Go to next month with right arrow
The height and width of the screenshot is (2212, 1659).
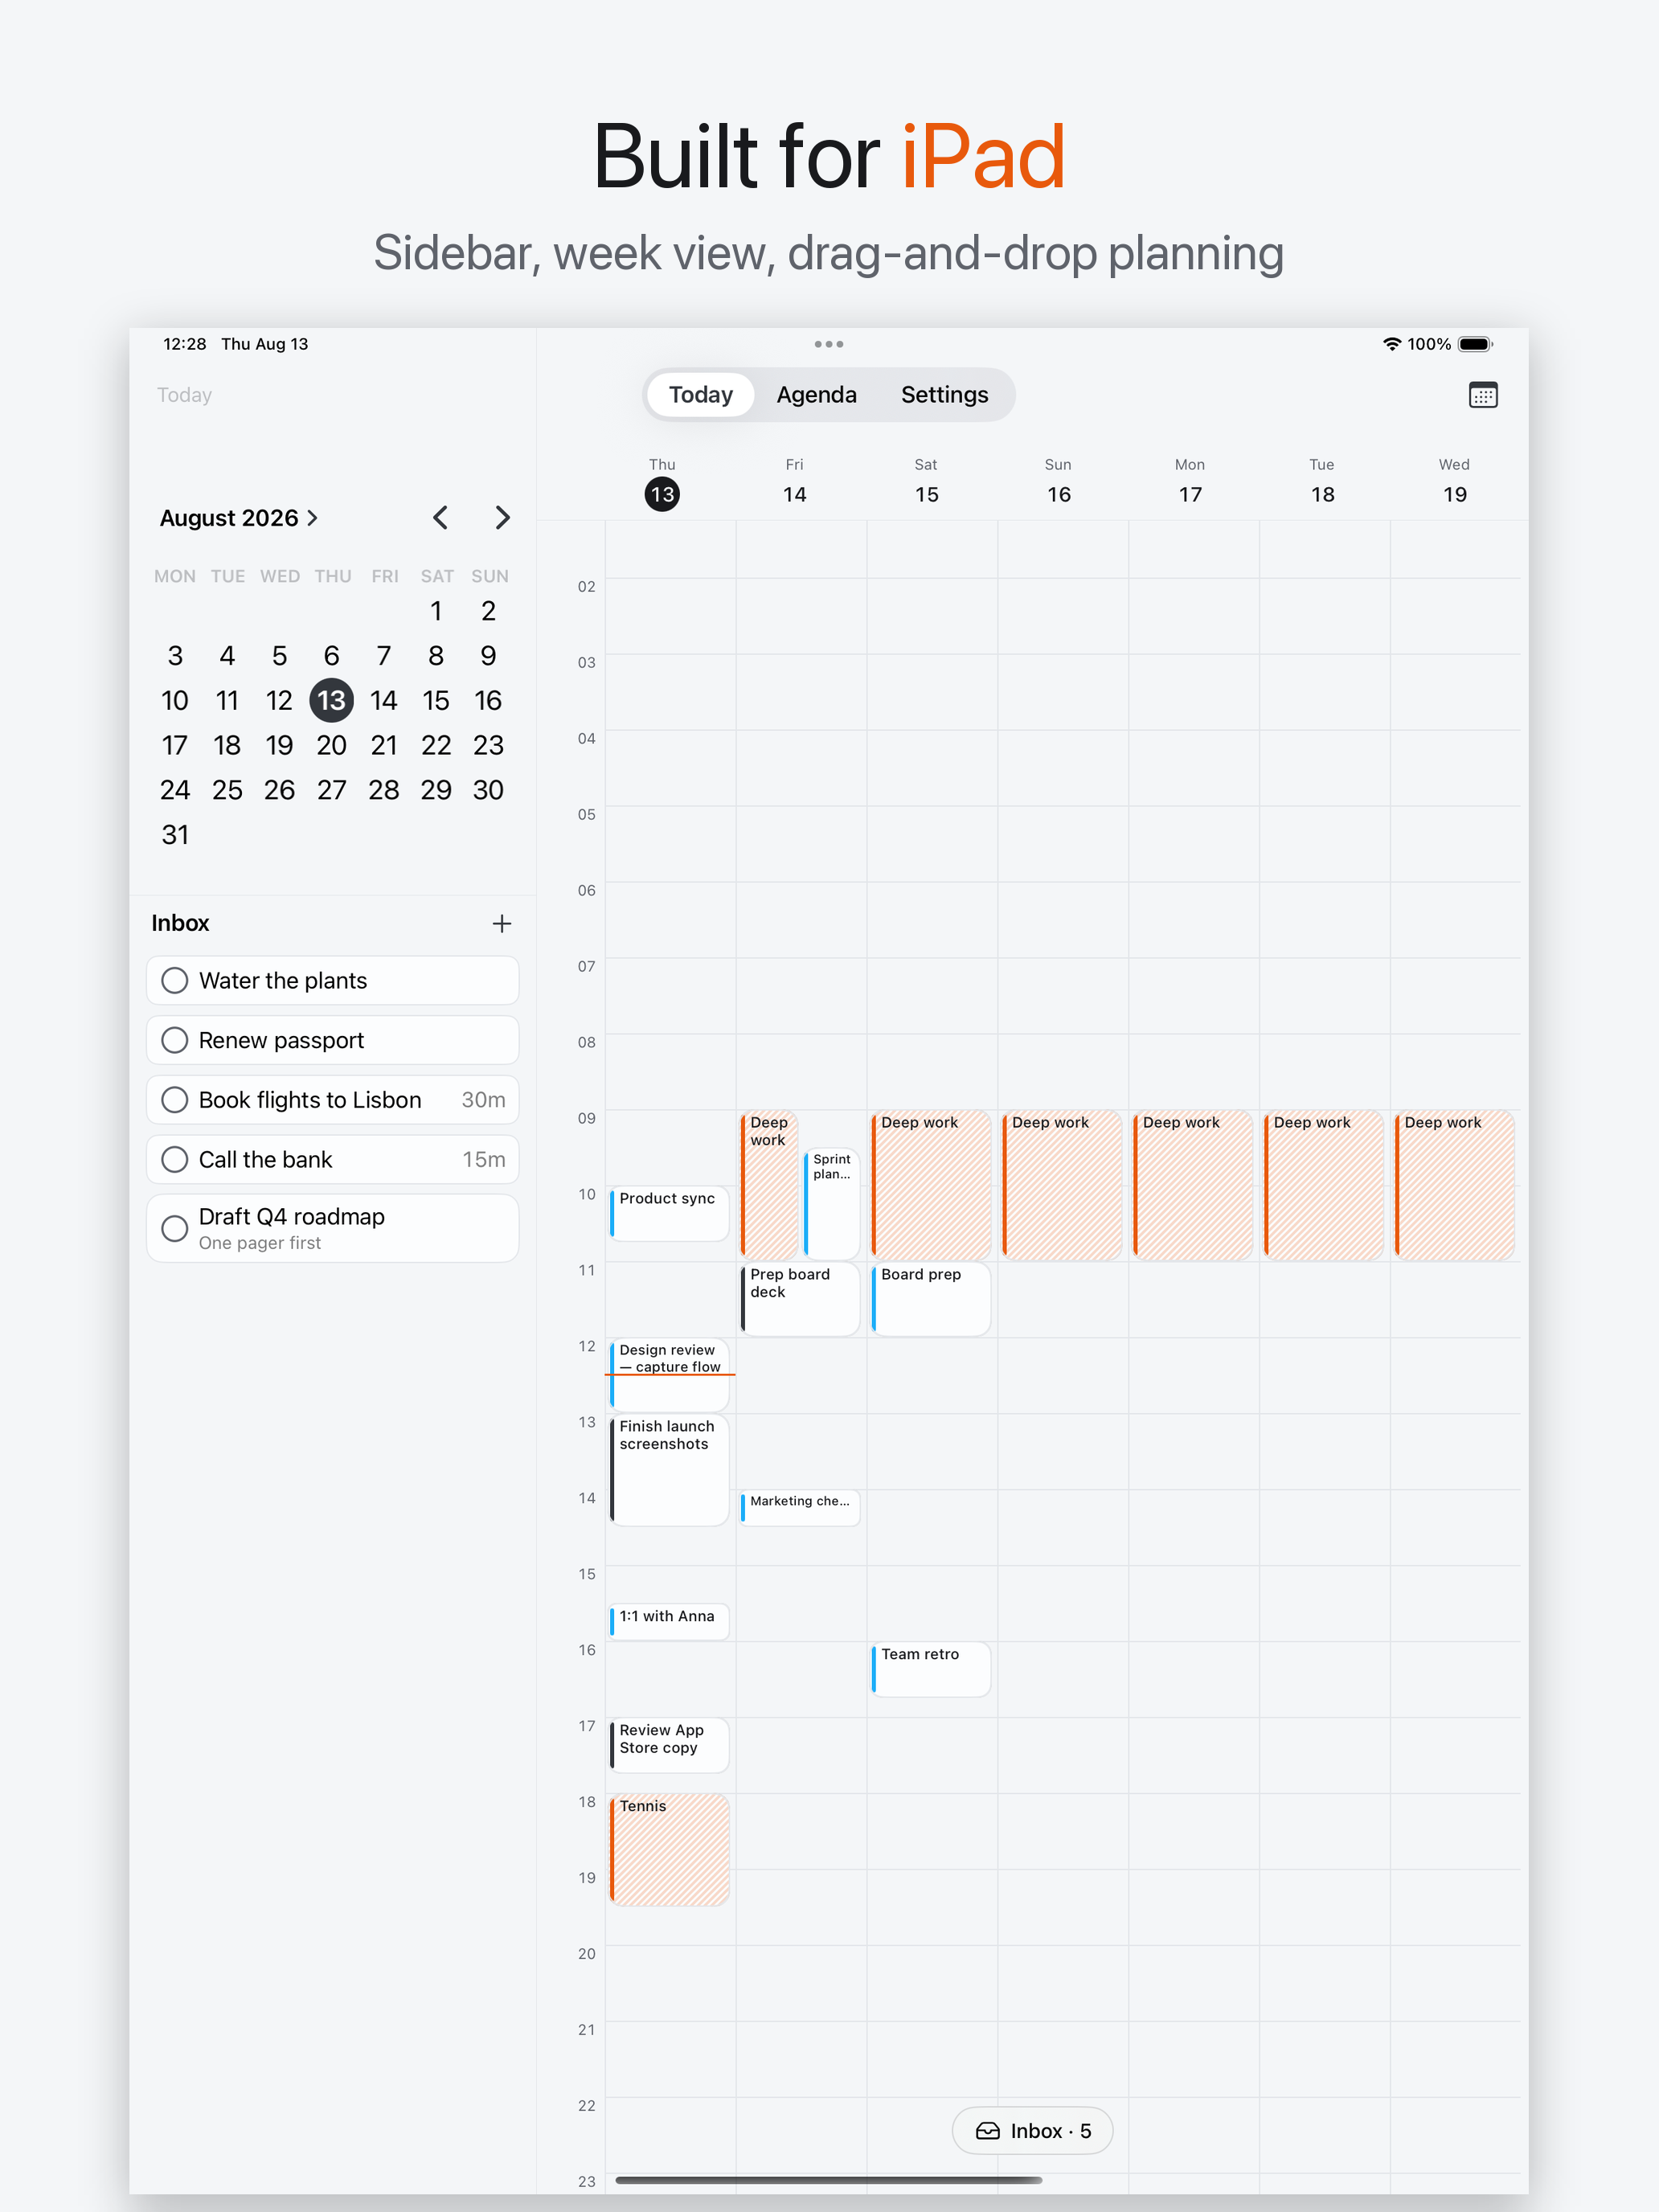coord(502,517)
